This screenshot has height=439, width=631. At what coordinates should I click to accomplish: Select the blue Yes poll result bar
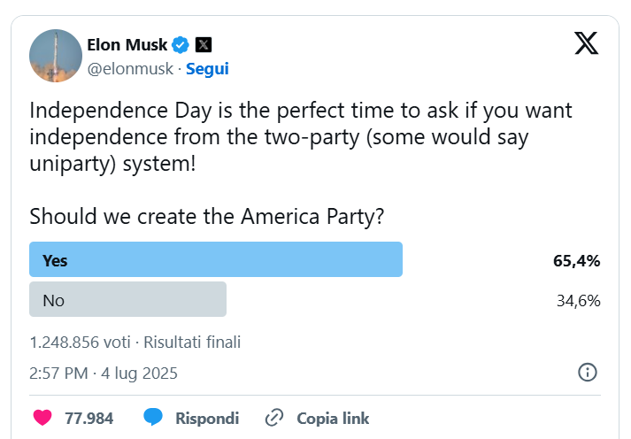216,260
